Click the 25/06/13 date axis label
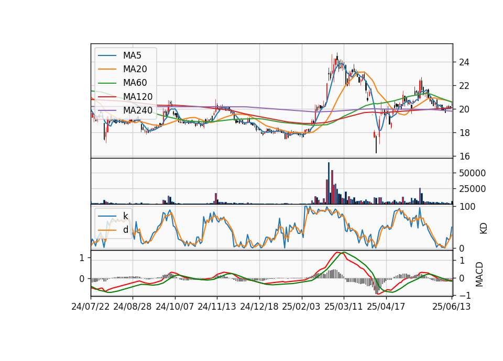Image resolution: width=503 pixels, height=361 pixels. pyautogui.click(x=451, y=307)
